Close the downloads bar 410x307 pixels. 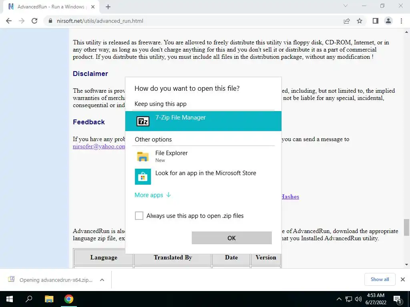pos(403,279)
